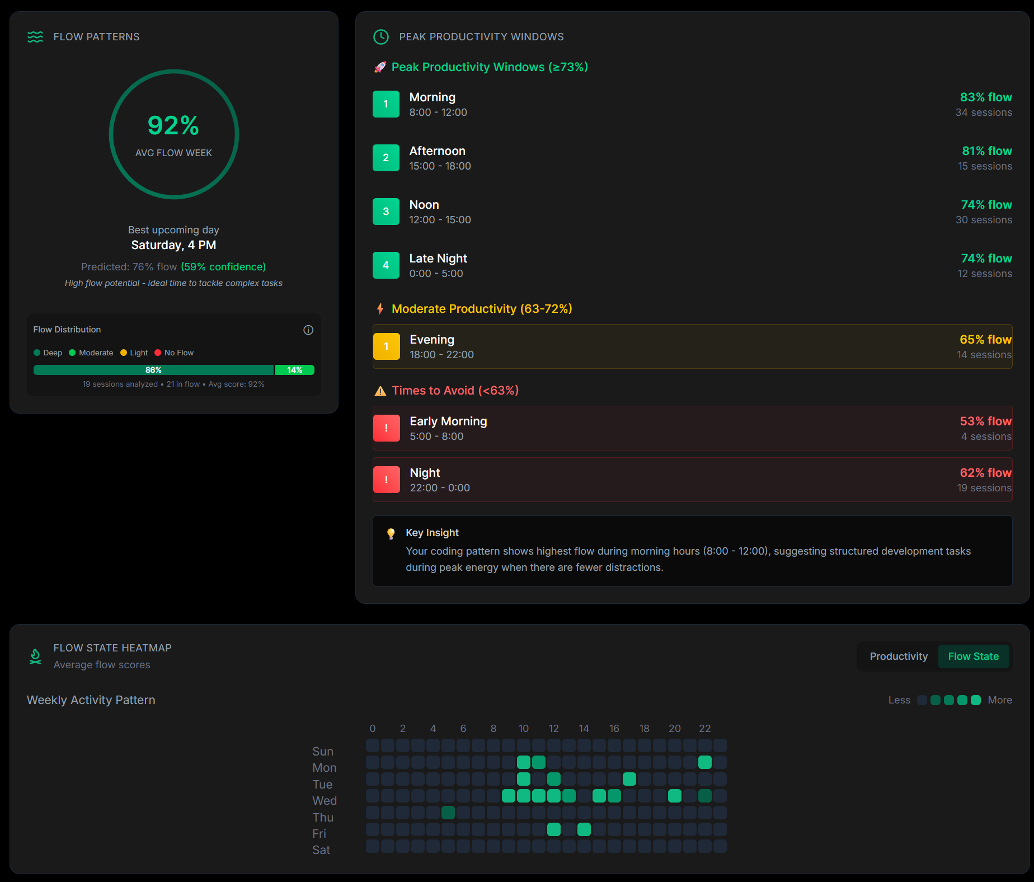
Task: Expand the Morning 8:00-12:00 productivity window
Action: [692, 104]
